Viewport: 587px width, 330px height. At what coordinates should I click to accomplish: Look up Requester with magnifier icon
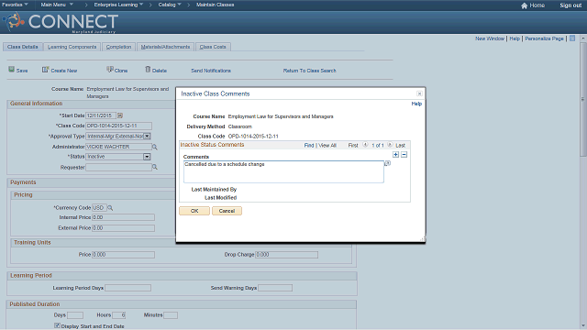click(x=155, y=167)
